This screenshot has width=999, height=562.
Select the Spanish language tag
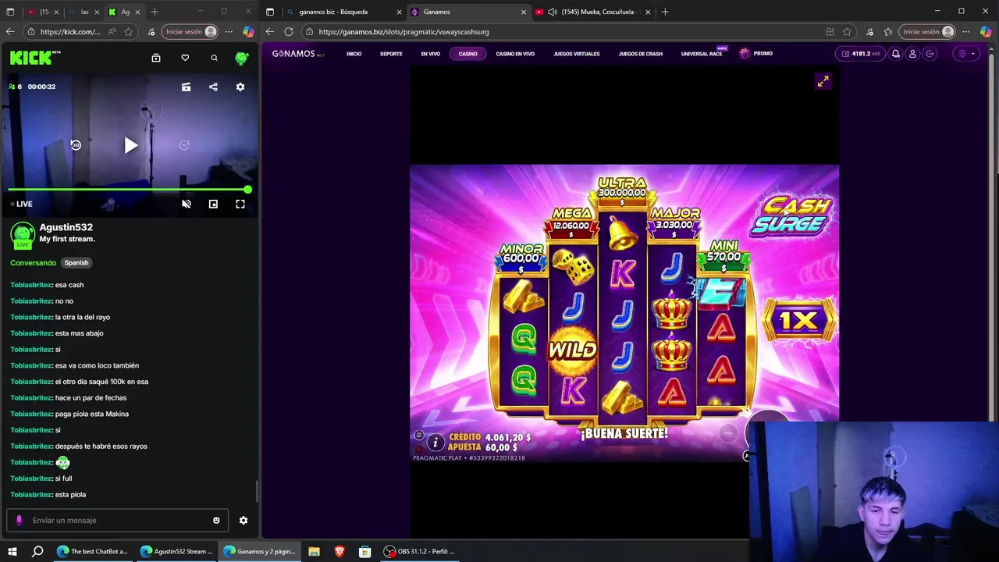click(x=76, y=263)
